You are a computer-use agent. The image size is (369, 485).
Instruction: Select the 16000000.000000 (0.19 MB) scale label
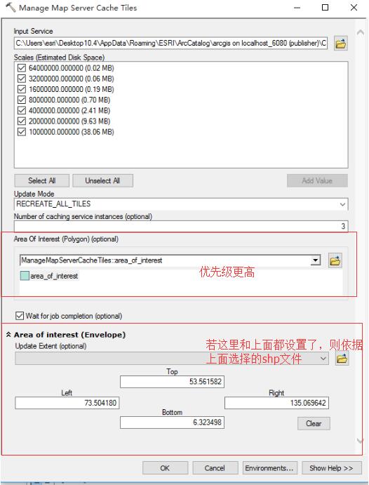click(x=72, y=89)
